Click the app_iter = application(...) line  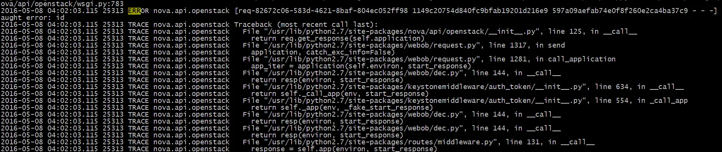click(361, 66)
